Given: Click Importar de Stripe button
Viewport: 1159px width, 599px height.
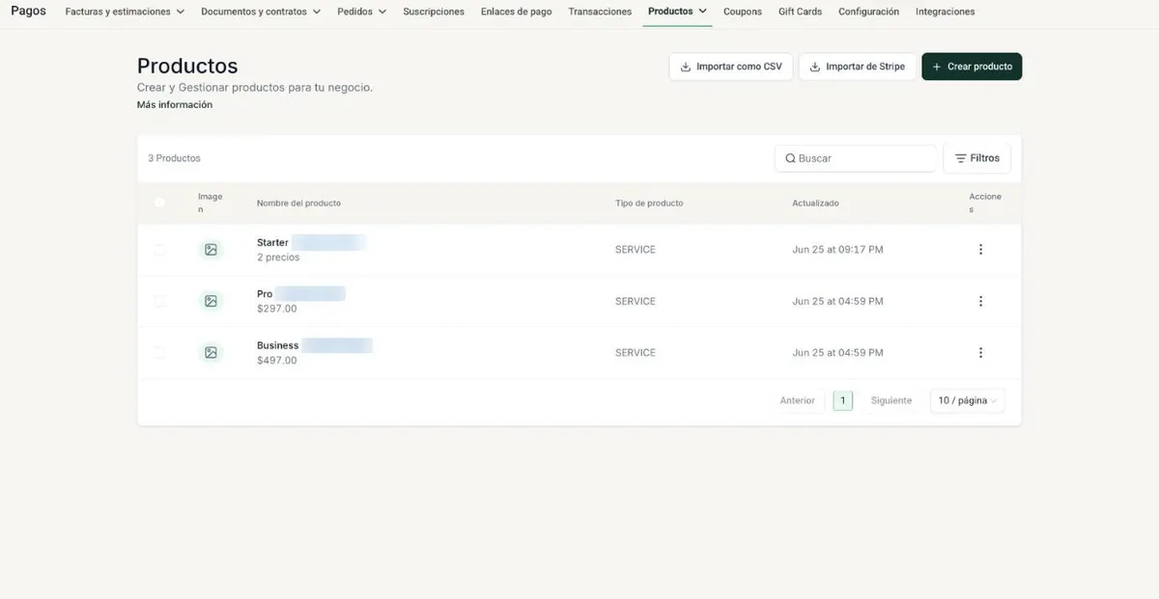Looking at the screenshot, I should (x=858, y=67).
